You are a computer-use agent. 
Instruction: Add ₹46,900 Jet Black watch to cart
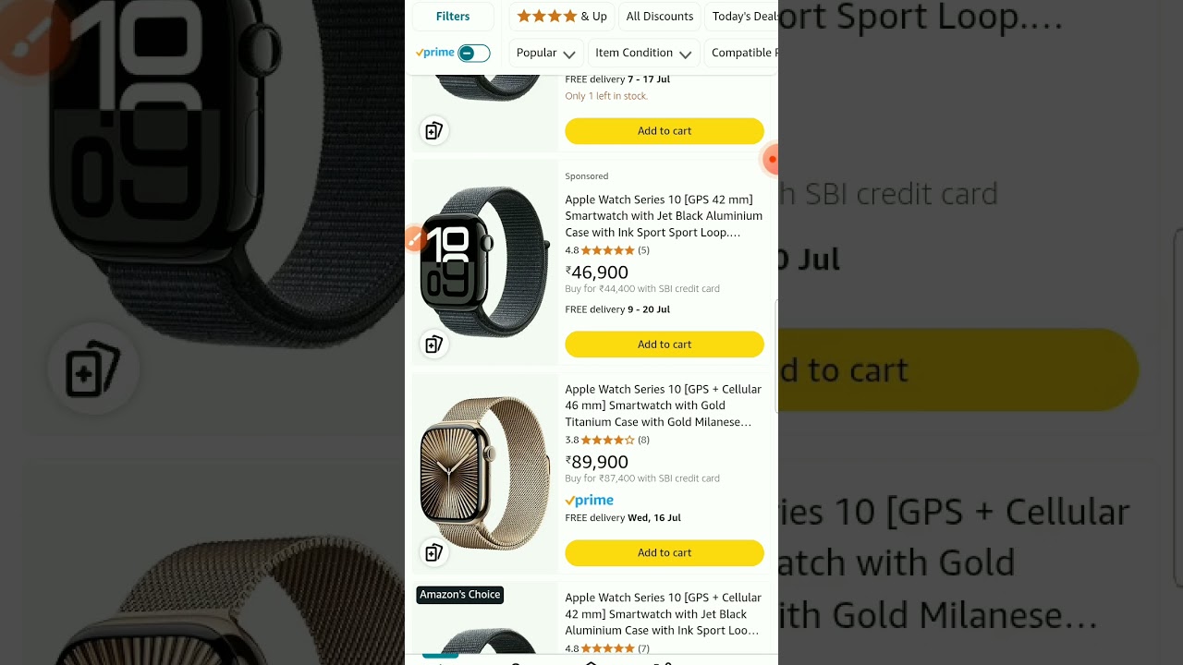click(665, 345)
